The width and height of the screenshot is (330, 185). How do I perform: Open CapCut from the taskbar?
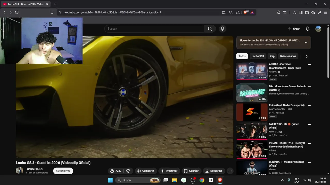tap(211, 180)
